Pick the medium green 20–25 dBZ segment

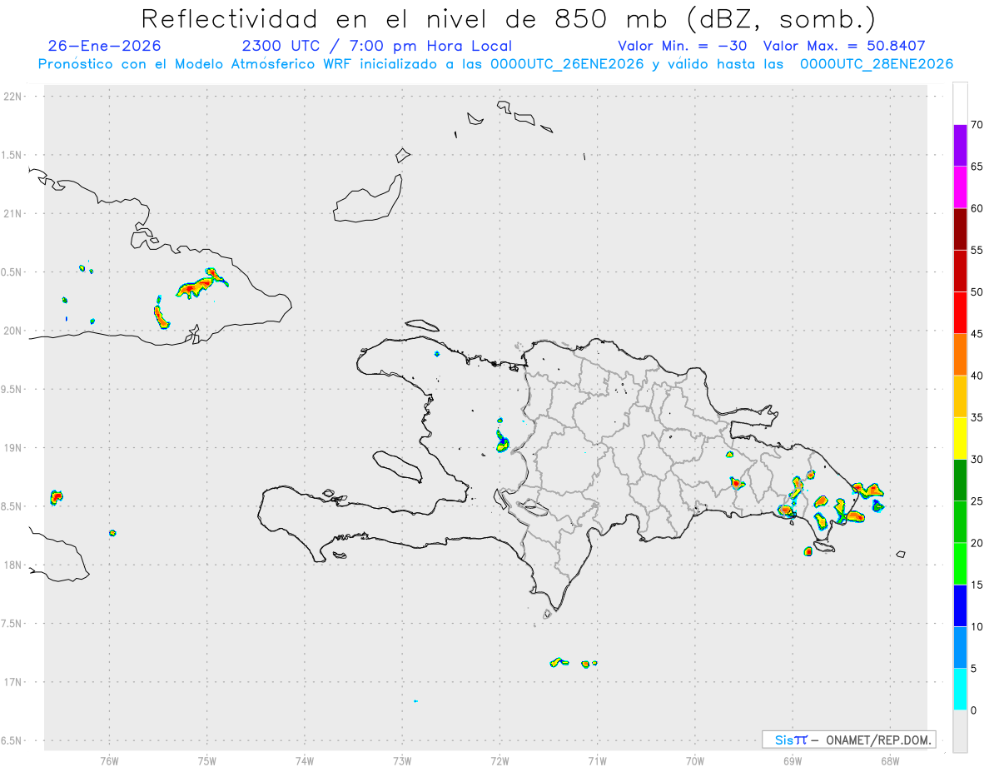960,522
